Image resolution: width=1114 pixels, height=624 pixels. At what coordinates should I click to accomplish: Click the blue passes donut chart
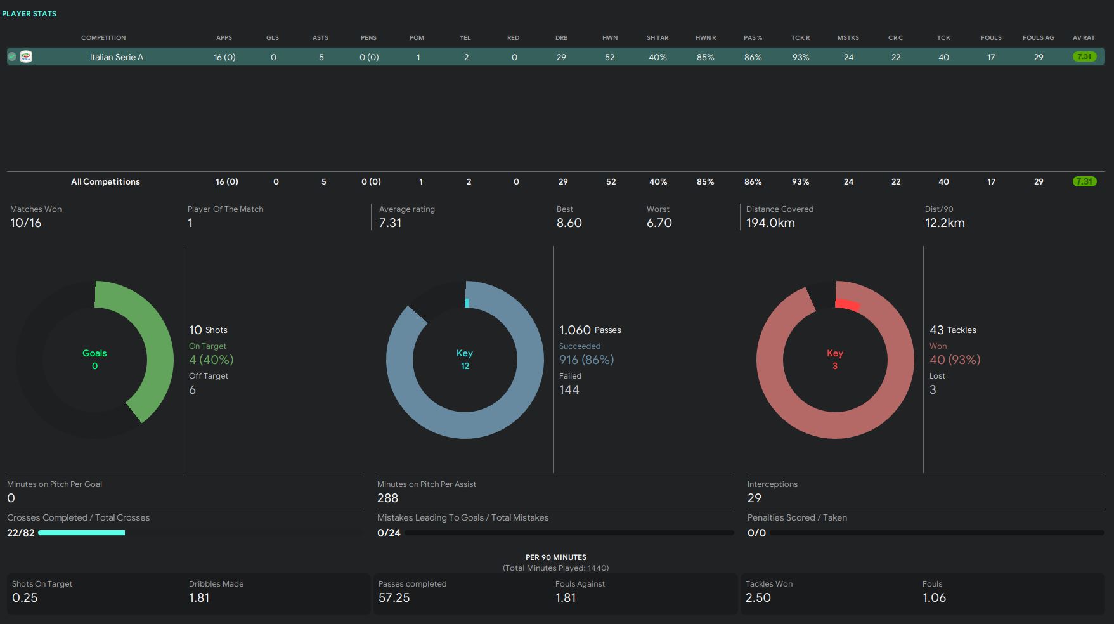click(464, 424)
